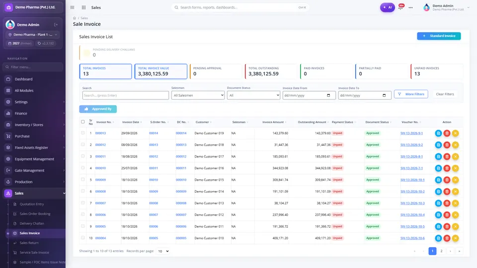This screenshot has height=268, width=477.
Task: Open Quotation Entry submenu item
Action: (32, 204)
